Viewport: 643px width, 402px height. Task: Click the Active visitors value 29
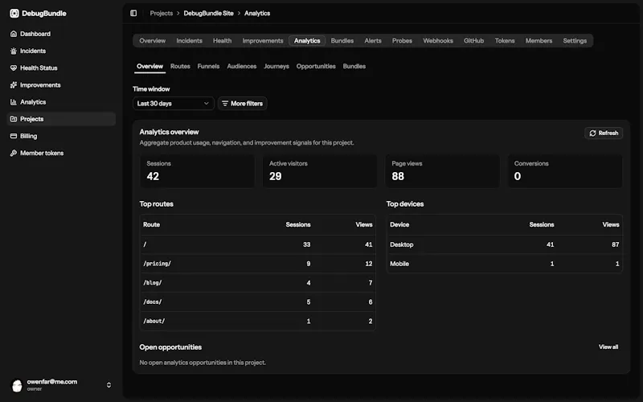tap(275, 176)
